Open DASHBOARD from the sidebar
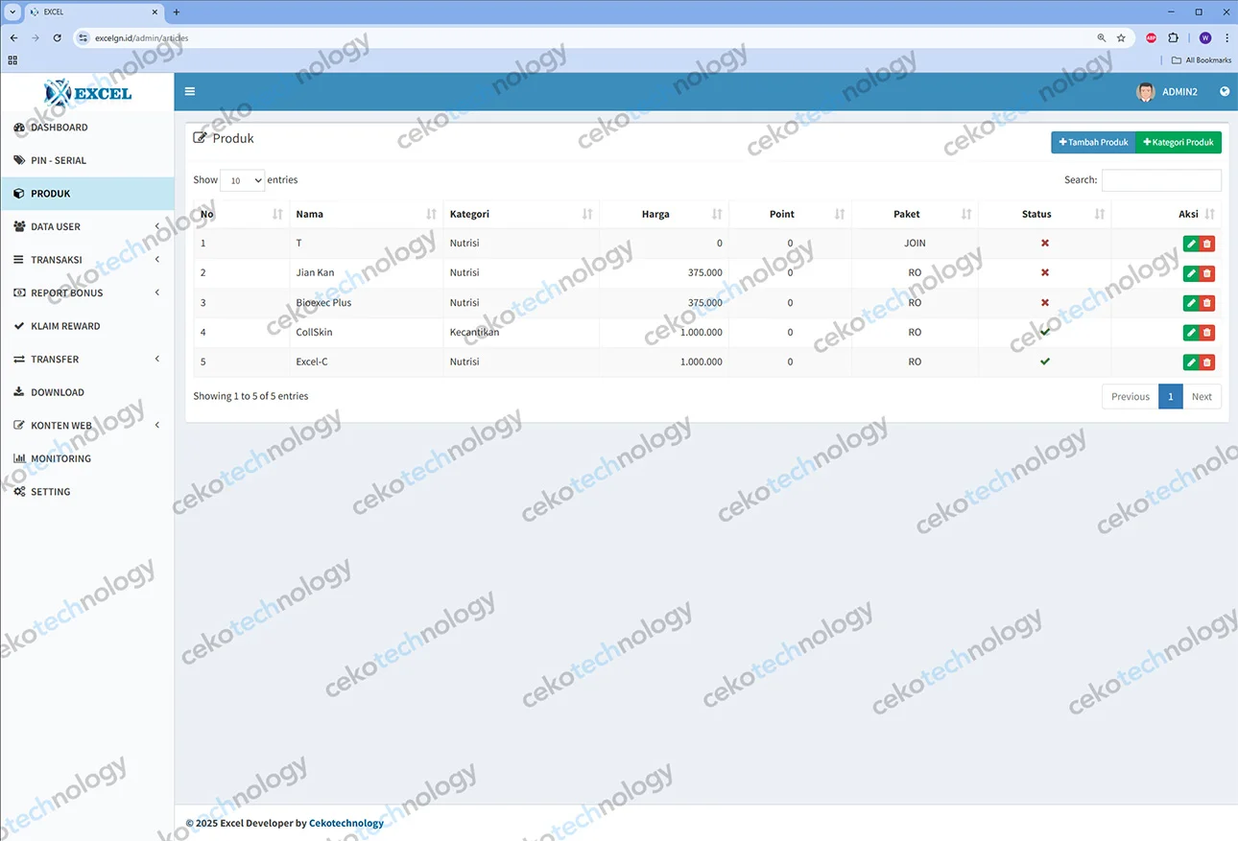 59,128
